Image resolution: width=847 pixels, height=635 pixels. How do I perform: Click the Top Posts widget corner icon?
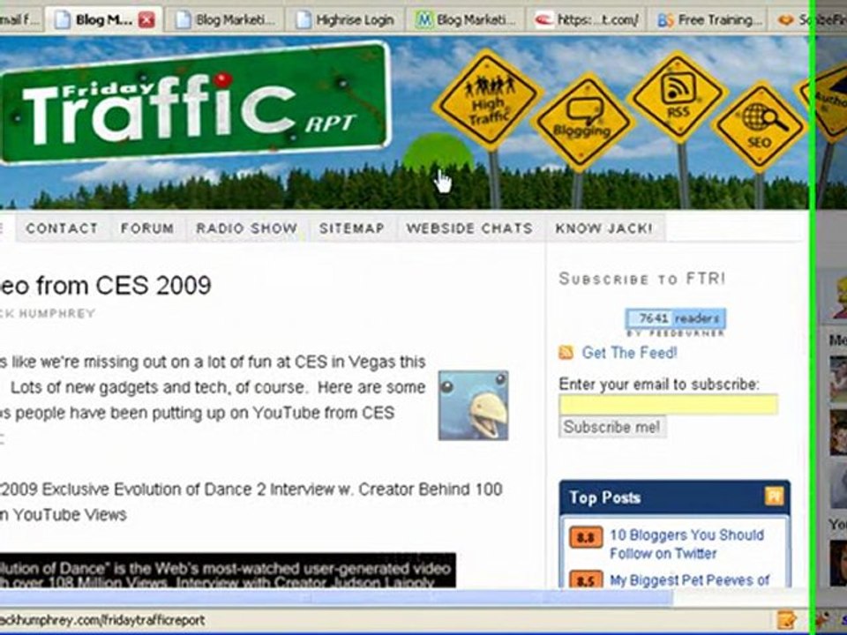(x=774, y=496)
